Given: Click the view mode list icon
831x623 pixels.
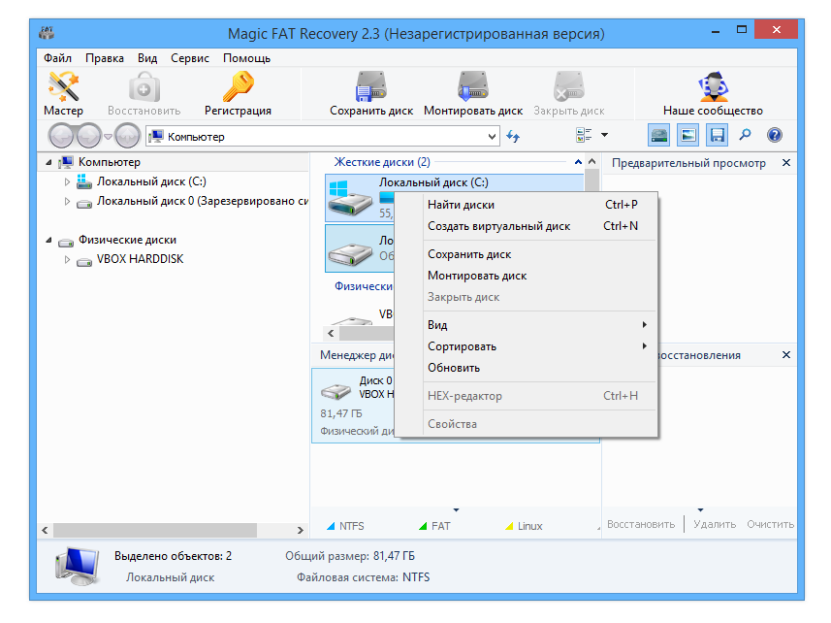Looking at the screenshot, I should [x=584, y=135].
